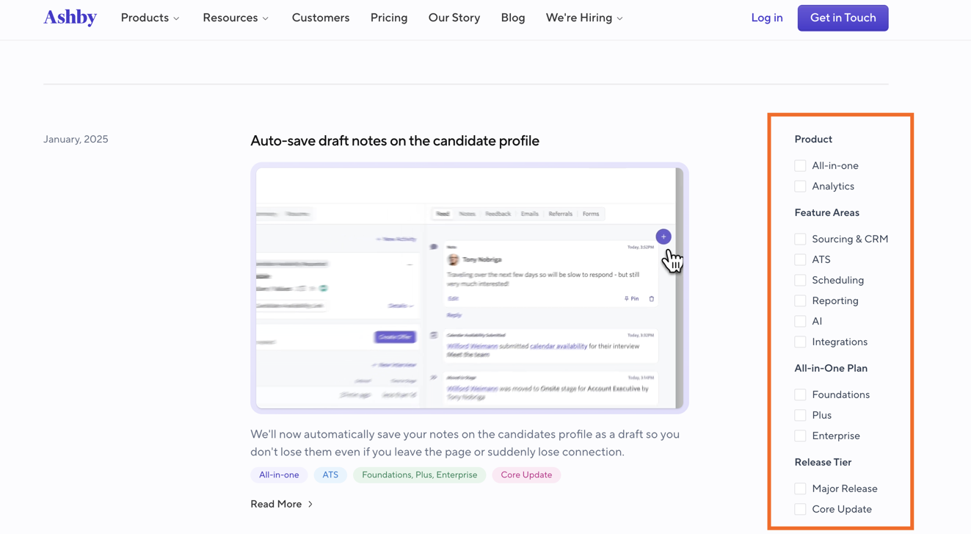The width and height of the screenshot is (971, 534).
Task: Click the All-in-one tag under the article
Action: [x=279, y=475]
